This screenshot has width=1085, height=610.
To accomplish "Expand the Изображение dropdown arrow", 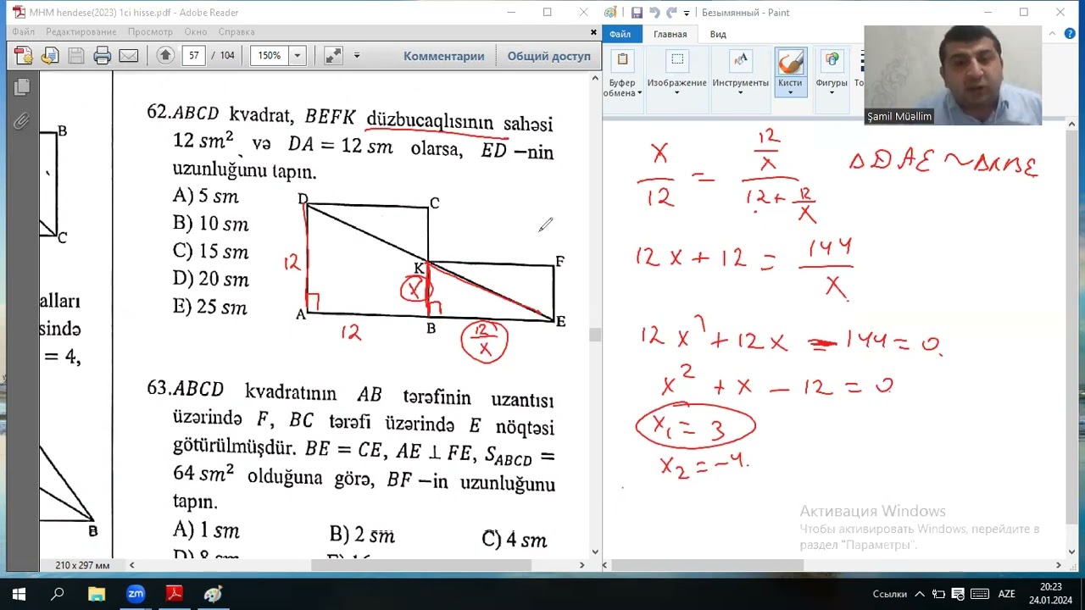I will (676, 92).
